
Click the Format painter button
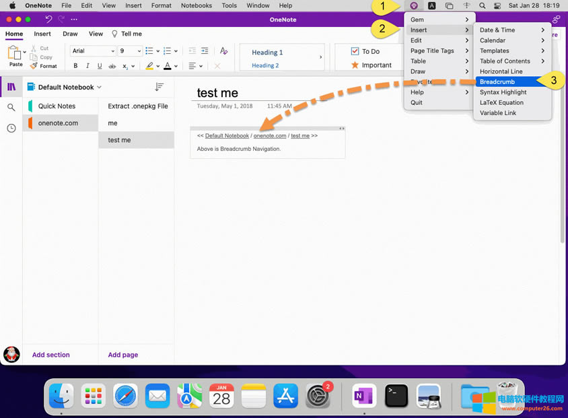[x=44, y=66]
